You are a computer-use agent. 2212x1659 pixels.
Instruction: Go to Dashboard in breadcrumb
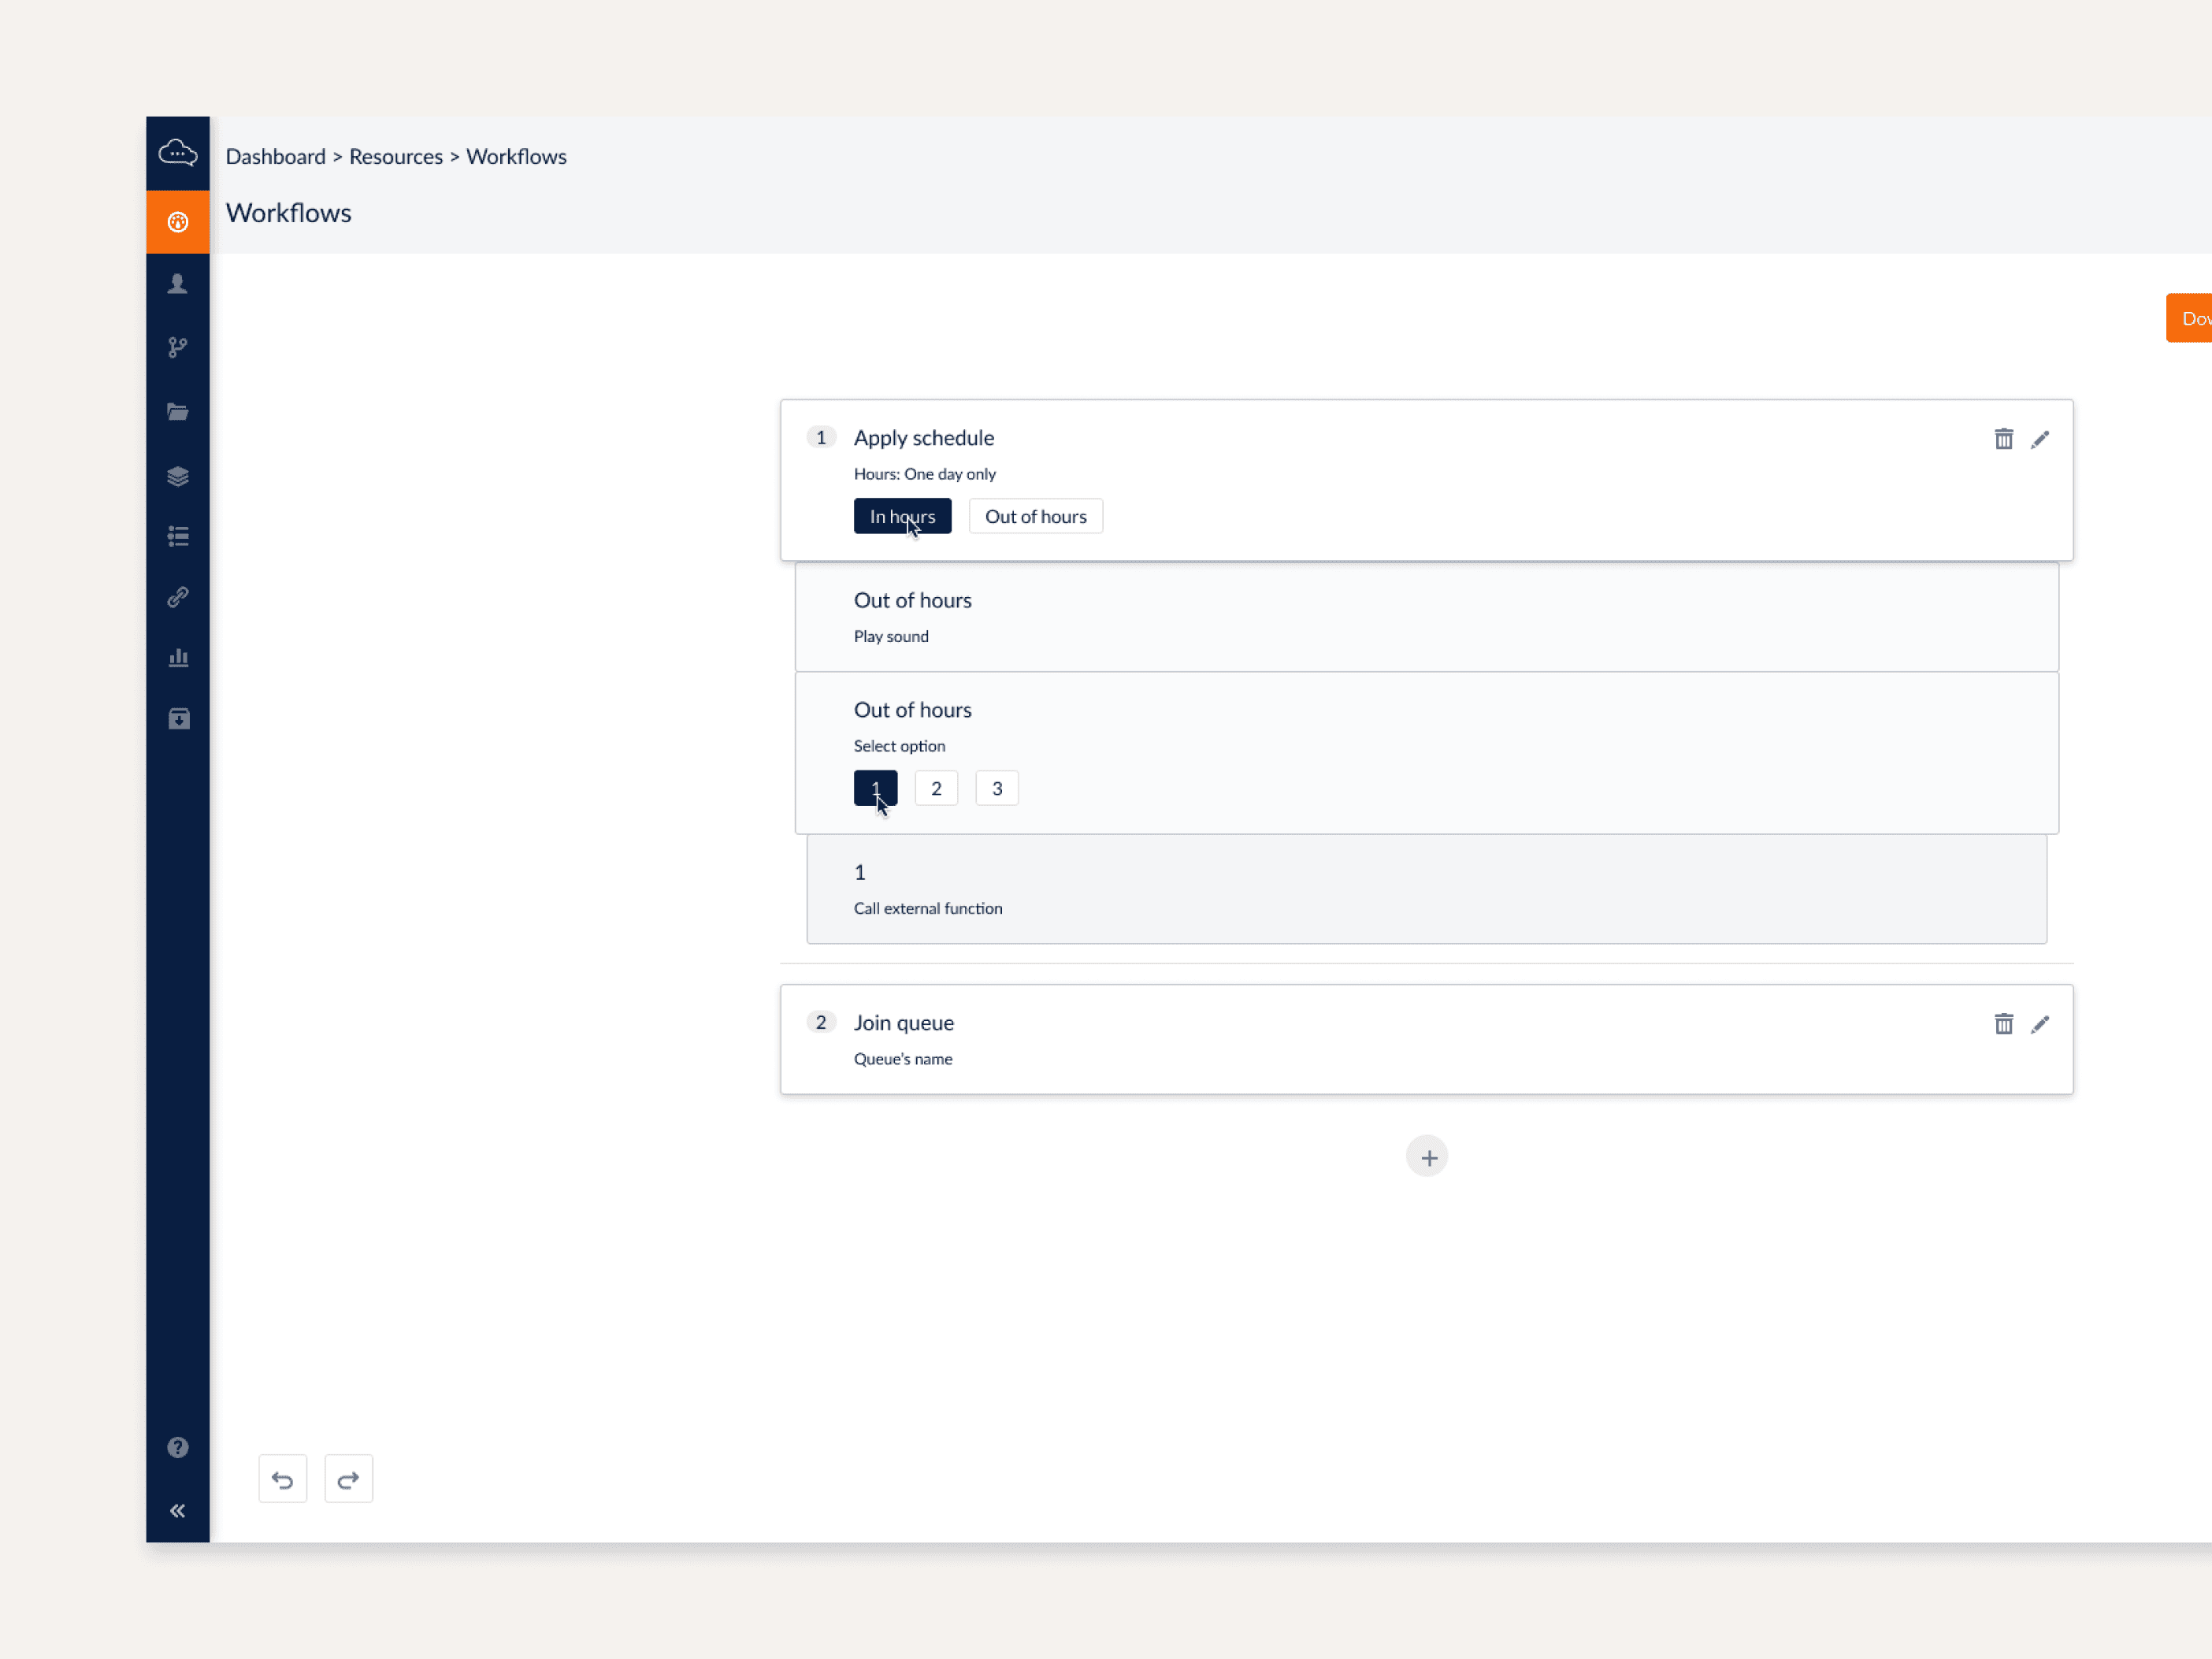pos(275,157)
